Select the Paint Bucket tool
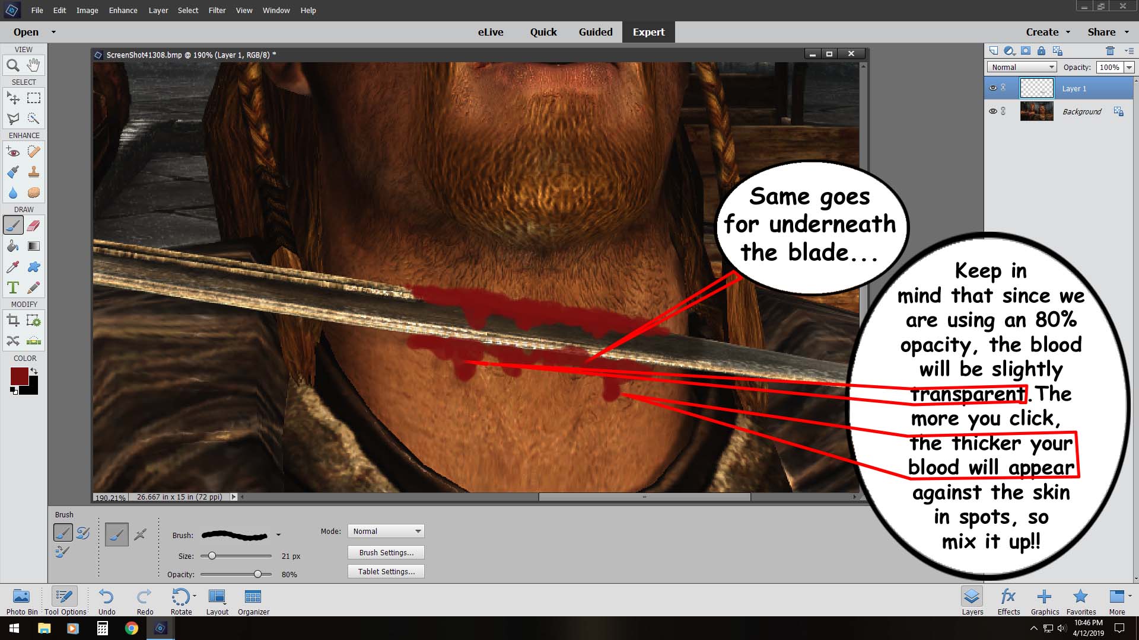 (13, 246)
